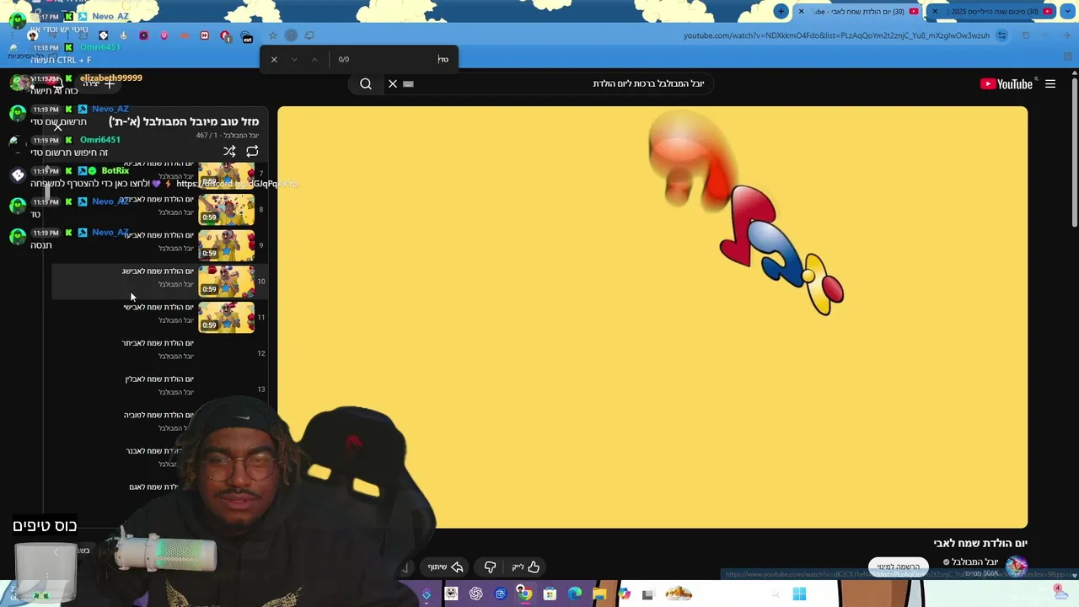The width and height of the screenshot is (1079, 607).
Task: Launch Microsoft Edge from taskbar
Action: point(575,594)
